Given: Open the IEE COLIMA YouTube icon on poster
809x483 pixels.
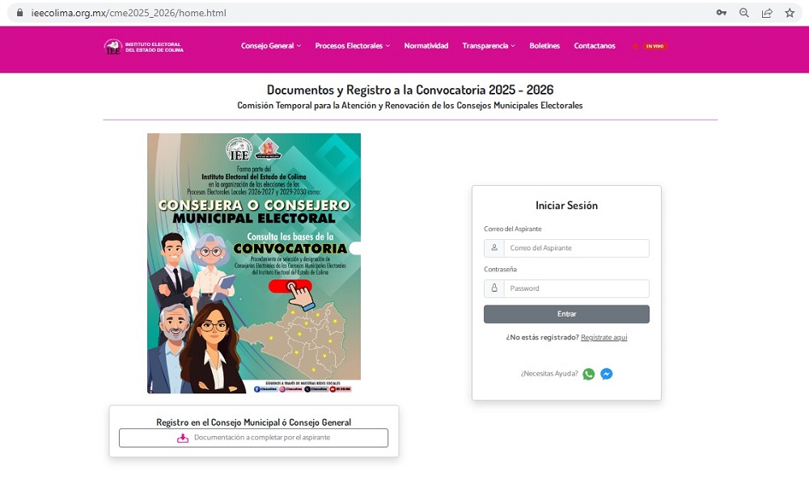Looking at the screenshot, I should 332,388.
